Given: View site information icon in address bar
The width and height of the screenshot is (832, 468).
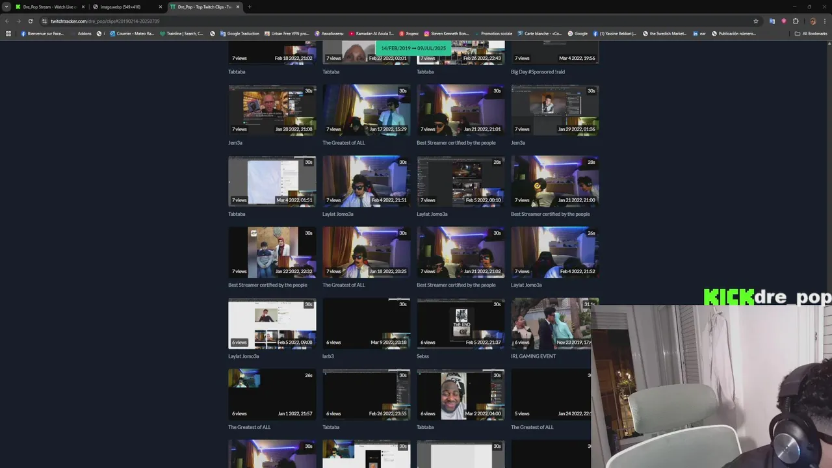Looking at the screenshot, I should (x=44, y=21).
